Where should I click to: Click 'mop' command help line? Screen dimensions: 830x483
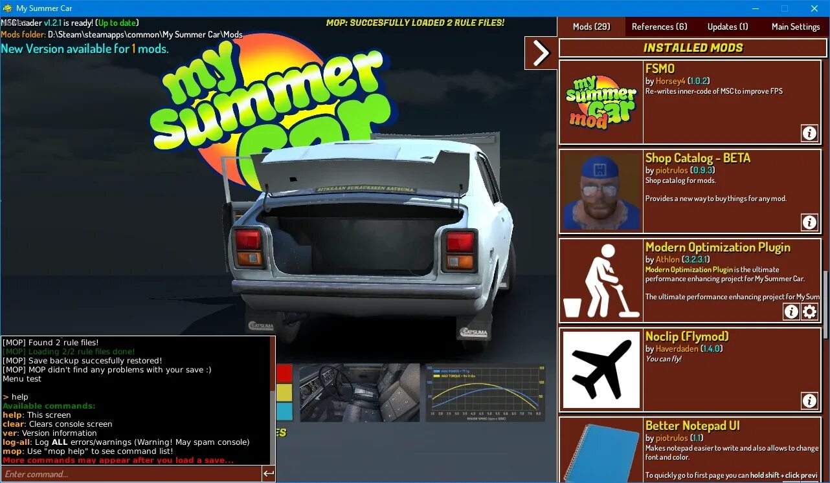88,451
